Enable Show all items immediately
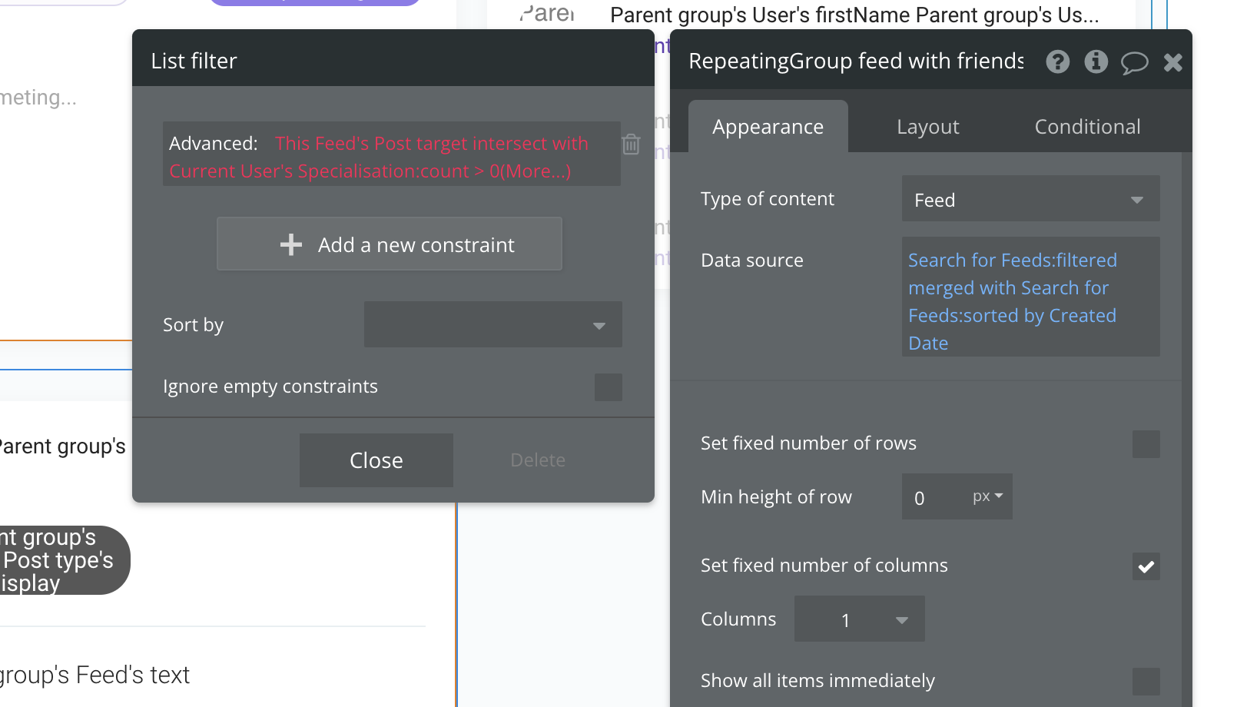1237x707 pixels. tap(1146, 681)
